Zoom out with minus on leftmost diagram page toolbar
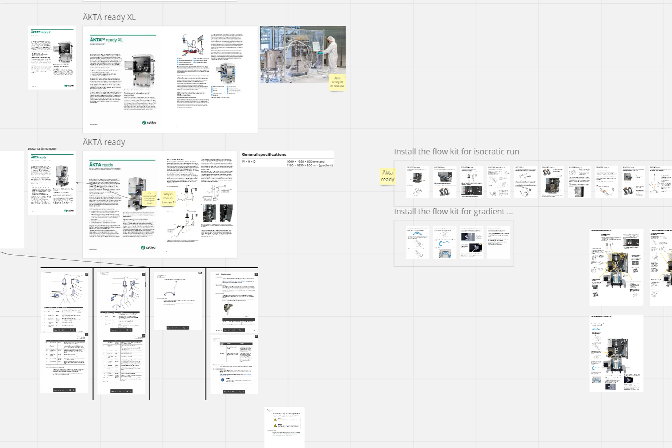 67,330
